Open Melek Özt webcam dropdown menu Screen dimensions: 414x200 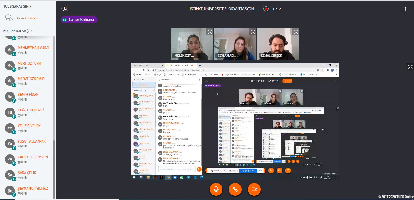pos(198,56)
